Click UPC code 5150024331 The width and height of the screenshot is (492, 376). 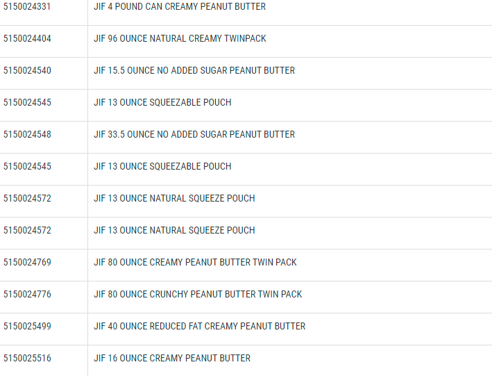click(27, 7)
